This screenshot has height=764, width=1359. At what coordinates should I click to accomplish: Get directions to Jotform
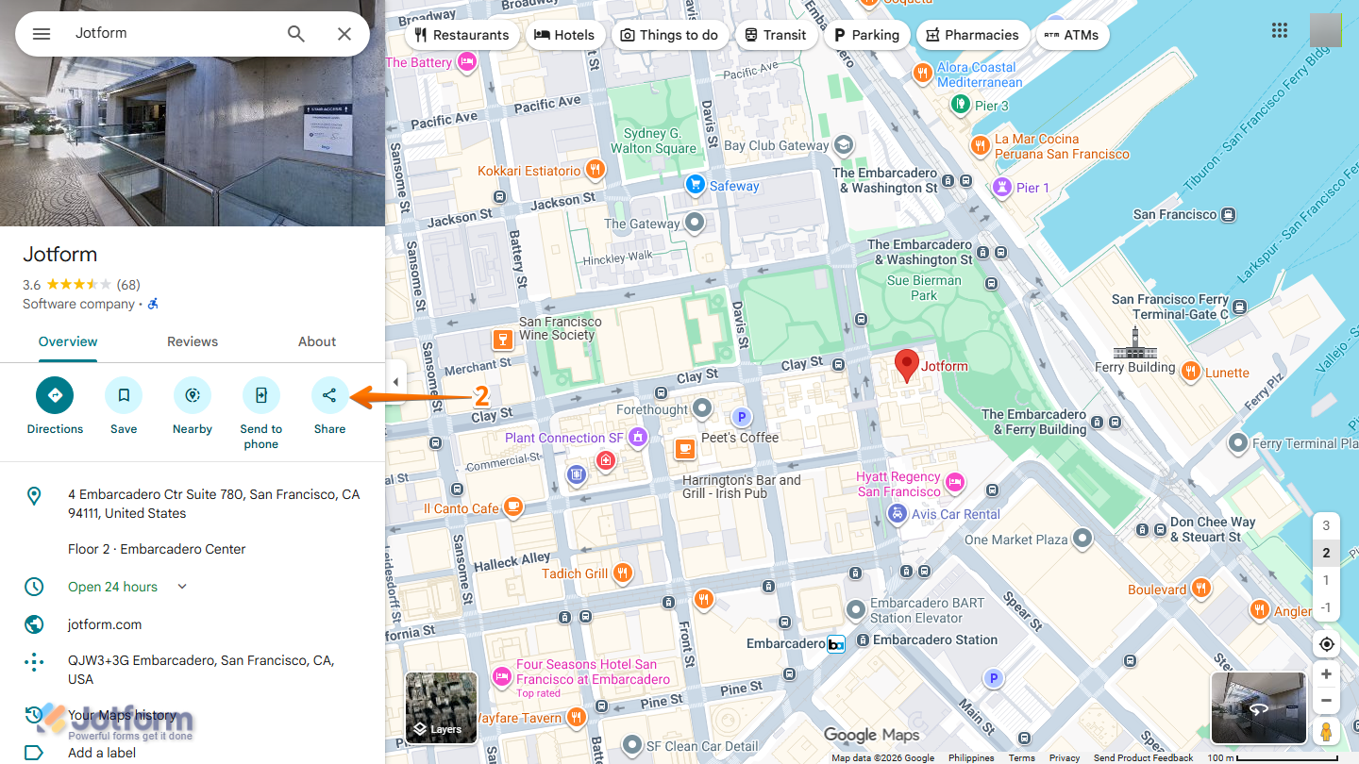tap(54, 394)
